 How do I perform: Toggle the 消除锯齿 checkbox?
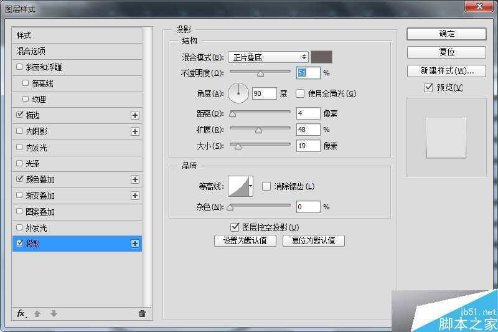coord(266,186)
